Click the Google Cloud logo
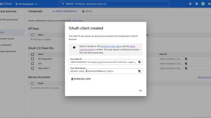This screenshot has width=211, height=118. [x=6, y=4]
